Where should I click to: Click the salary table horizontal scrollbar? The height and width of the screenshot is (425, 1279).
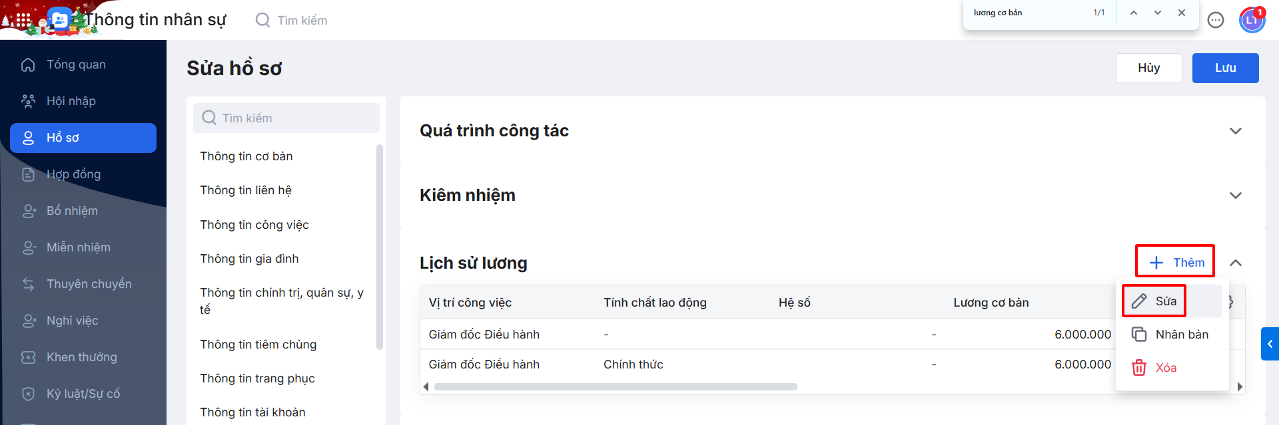tap(615, 386)
